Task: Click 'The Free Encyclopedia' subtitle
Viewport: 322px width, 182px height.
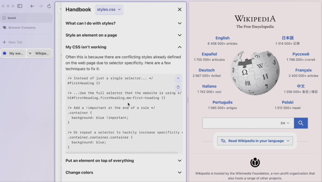Action: coord(255,26)
